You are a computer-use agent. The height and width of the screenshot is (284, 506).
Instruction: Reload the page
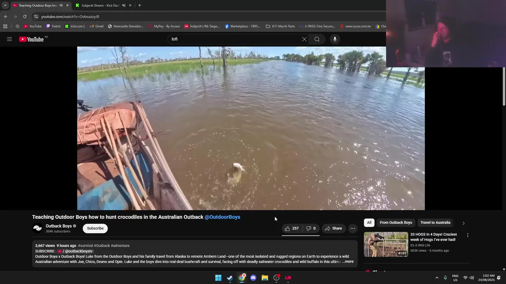pos(25,17)
